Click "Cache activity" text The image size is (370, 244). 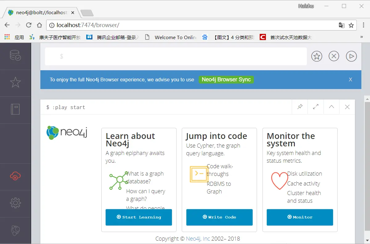303,184
